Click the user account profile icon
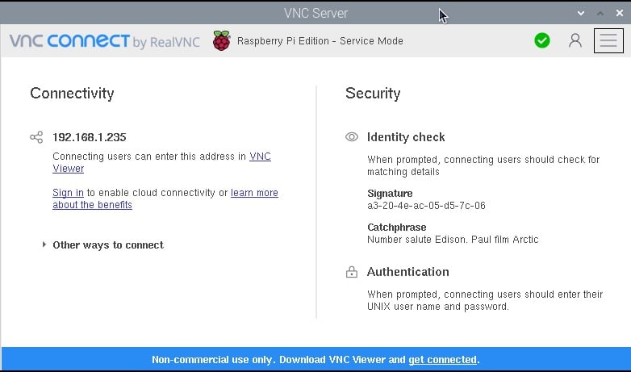This screenshot has height=372, width=631. (575, 40)
